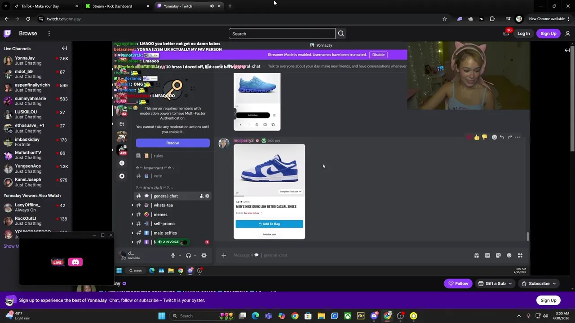Click Browse link

coord(28,34)
